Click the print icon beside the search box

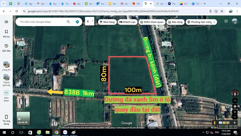88,21
